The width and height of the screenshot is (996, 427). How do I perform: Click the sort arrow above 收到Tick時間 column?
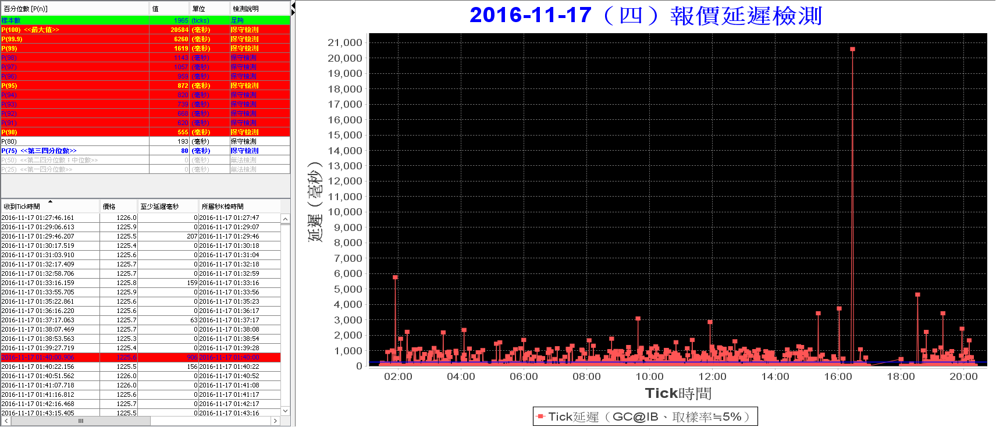click(x=51, y=201)
